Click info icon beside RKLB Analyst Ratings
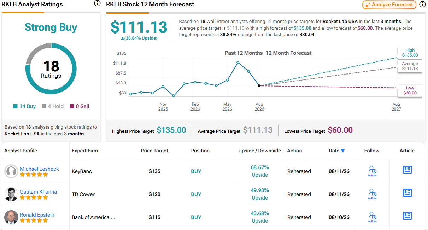Screen dimensions: 428x230 click(97, 4)
